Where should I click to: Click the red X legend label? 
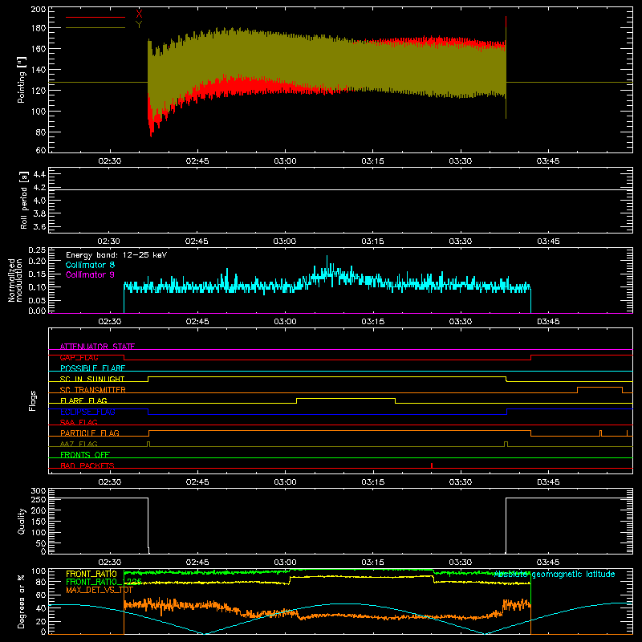[139, 14]
